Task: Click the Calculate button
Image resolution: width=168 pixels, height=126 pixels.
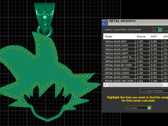Action: click(139, 108)
